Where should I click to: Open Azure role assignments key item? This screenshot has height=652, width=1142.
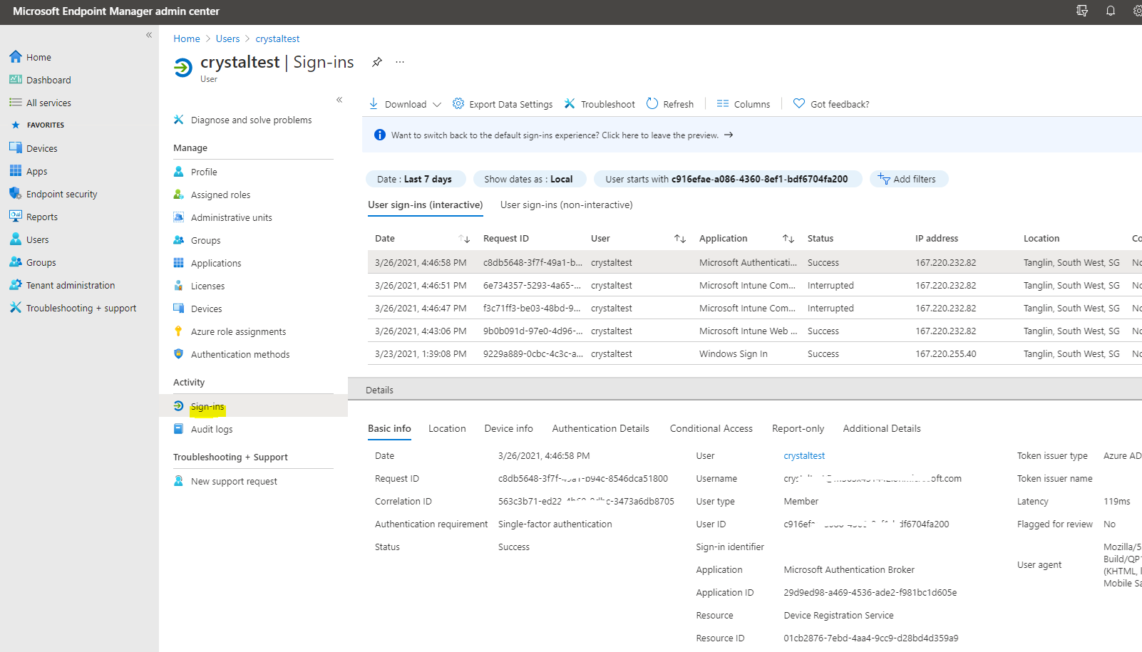tap(238, 331)
